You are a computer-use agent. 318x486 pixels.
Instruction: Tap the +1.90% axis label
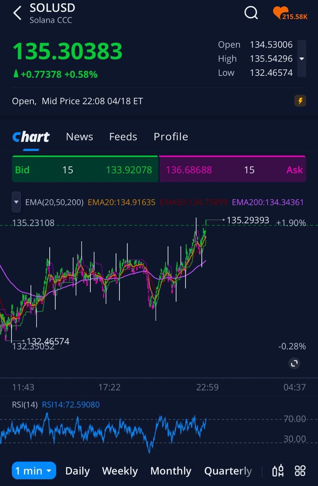click(x=291, y=223)
